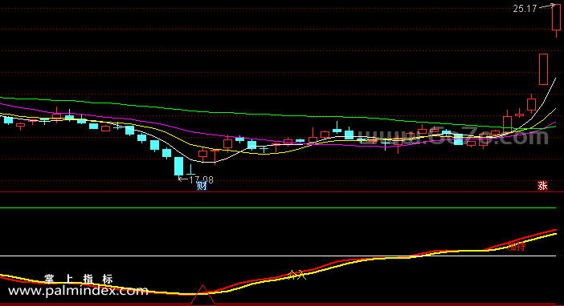This screenshot has height=306, width=564.
Task: Click the 17.08 low price label
Action: 201,179
